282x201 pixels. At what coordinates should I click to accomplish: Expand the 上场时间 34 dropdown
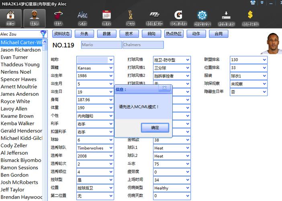pyautogui.click(x=188, y=180)
